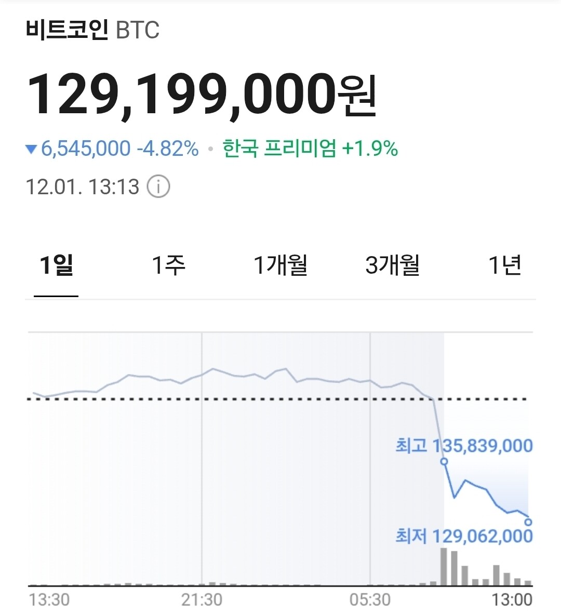Switch to the 1개월 chart tab
561x616 pixels.
[x=280, y=265]
